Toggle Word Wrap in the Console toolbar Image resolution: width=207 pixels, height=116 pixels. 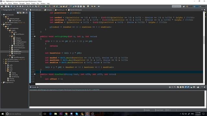point(183,87)
